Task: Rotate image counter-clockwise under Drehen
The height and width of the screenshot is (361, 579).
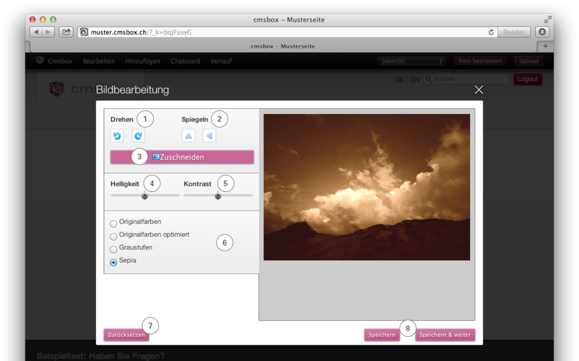Action: (x=117, y=136)
